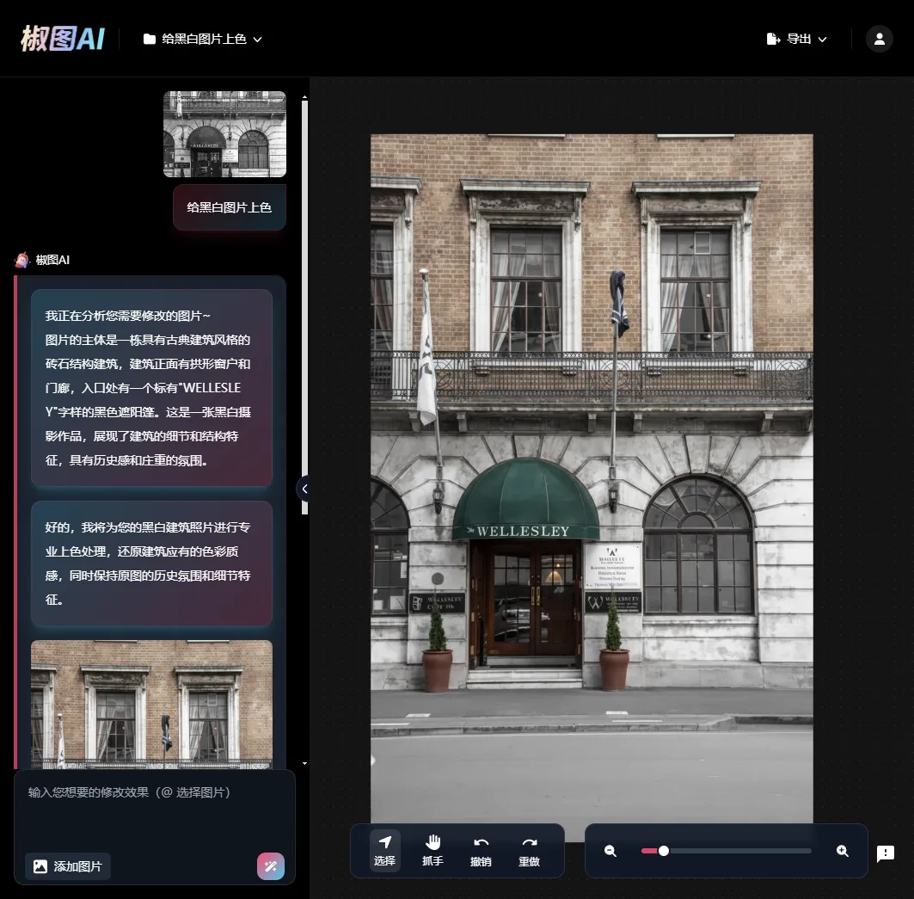Open the user account avatar
The width and height of the screenshot is (914, 899).
(x=879, y=39)
